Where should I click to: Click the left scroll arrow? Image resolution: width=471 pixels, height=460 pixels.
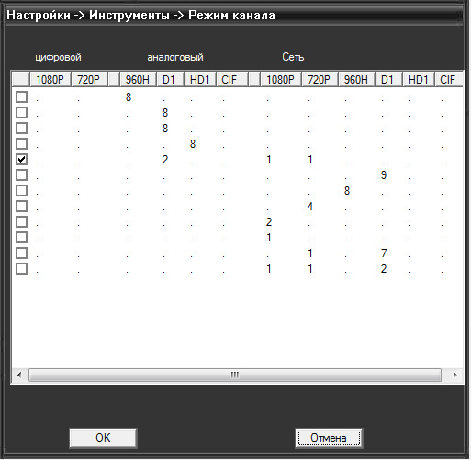(19, 375)
